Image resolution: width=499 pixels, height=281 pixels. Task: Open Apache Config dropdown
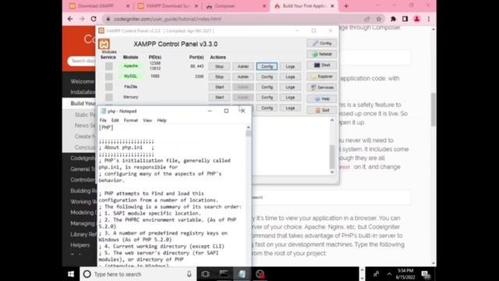tap(267, 66)
